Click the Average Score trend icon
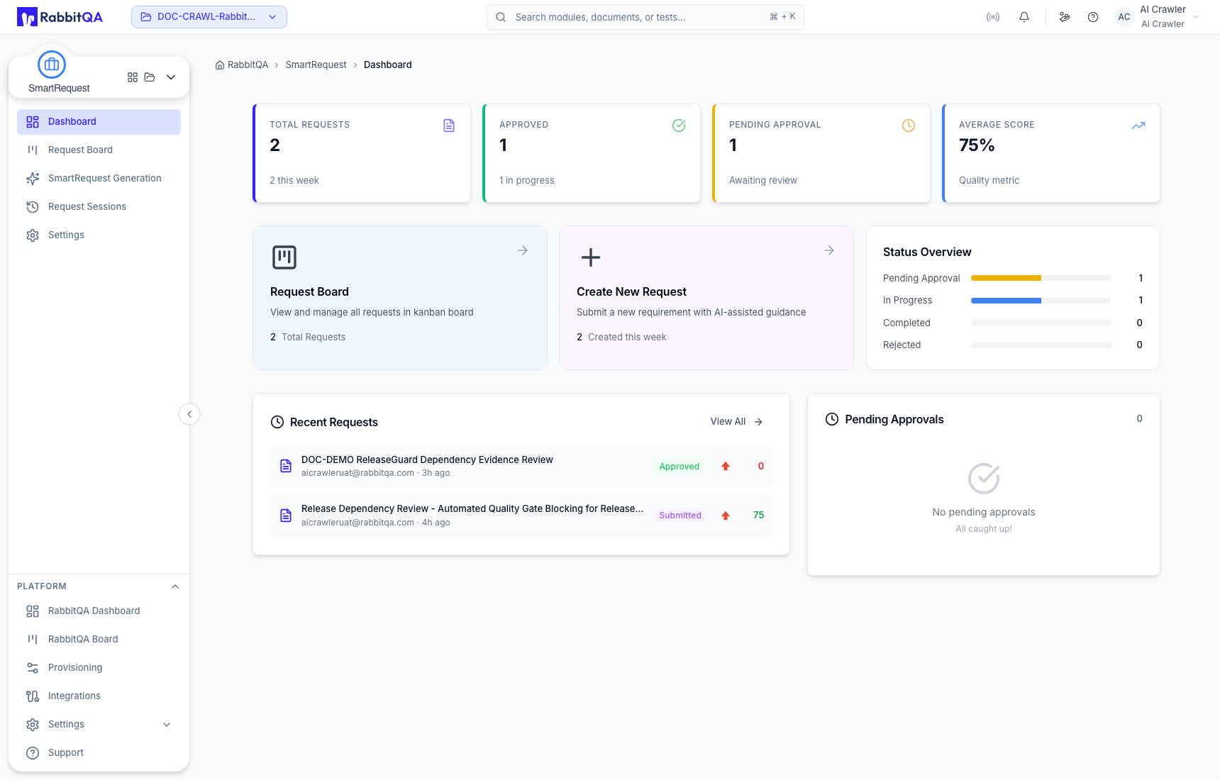 coord(1138,126)
